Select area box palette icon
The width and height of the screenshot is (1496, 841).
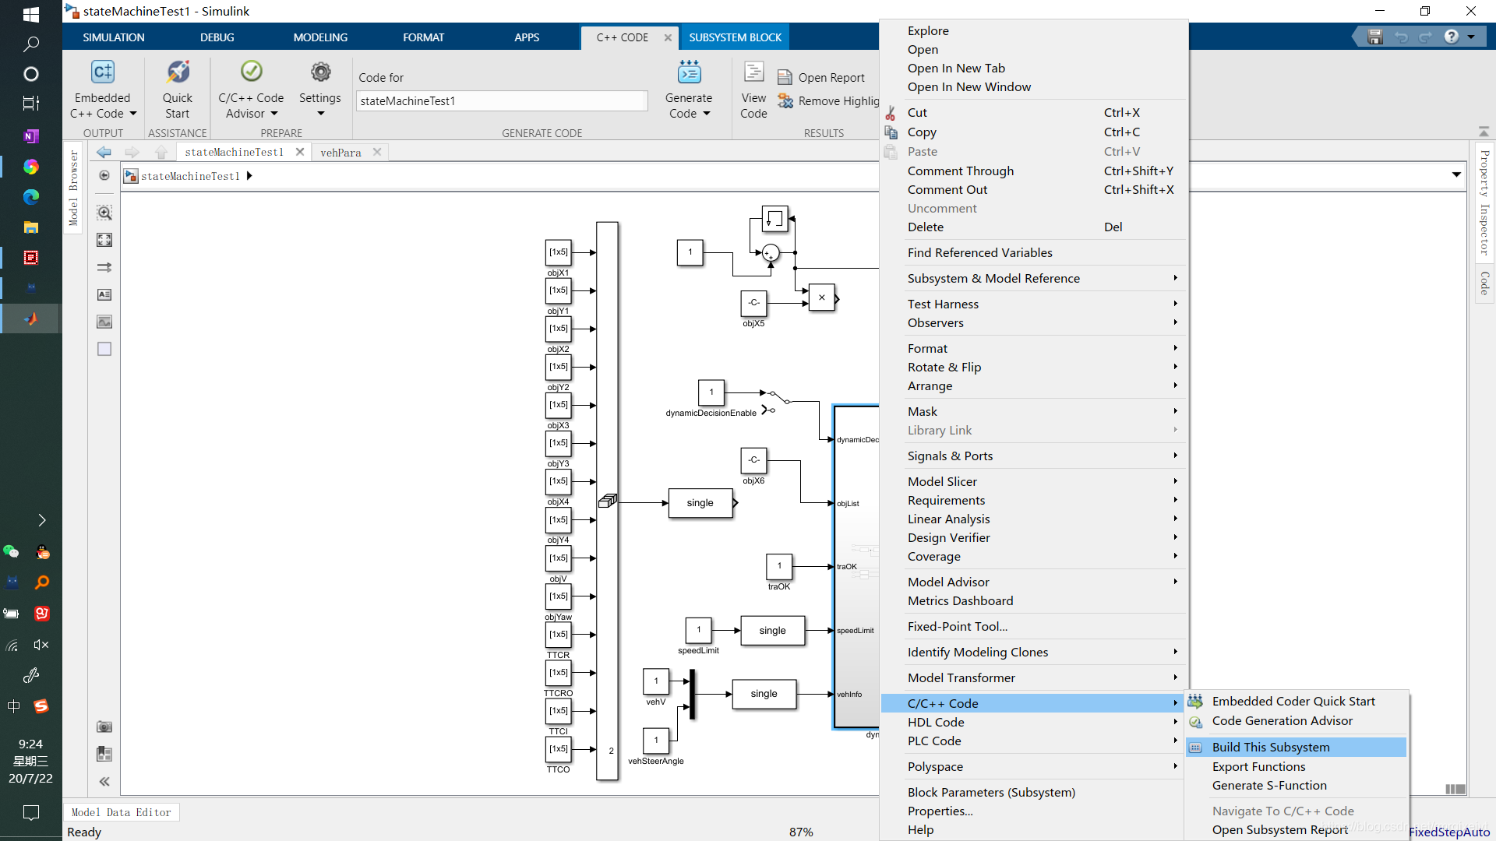[104, 349]
